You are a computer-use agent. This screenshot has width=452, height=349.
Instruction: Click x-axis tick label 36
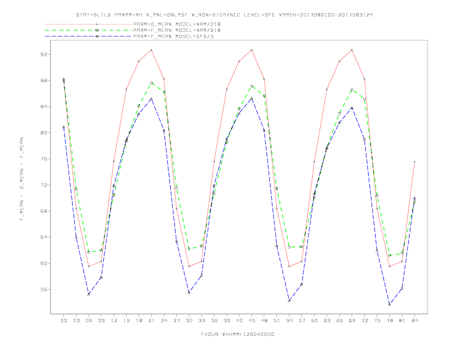click(x=214, y=320)
